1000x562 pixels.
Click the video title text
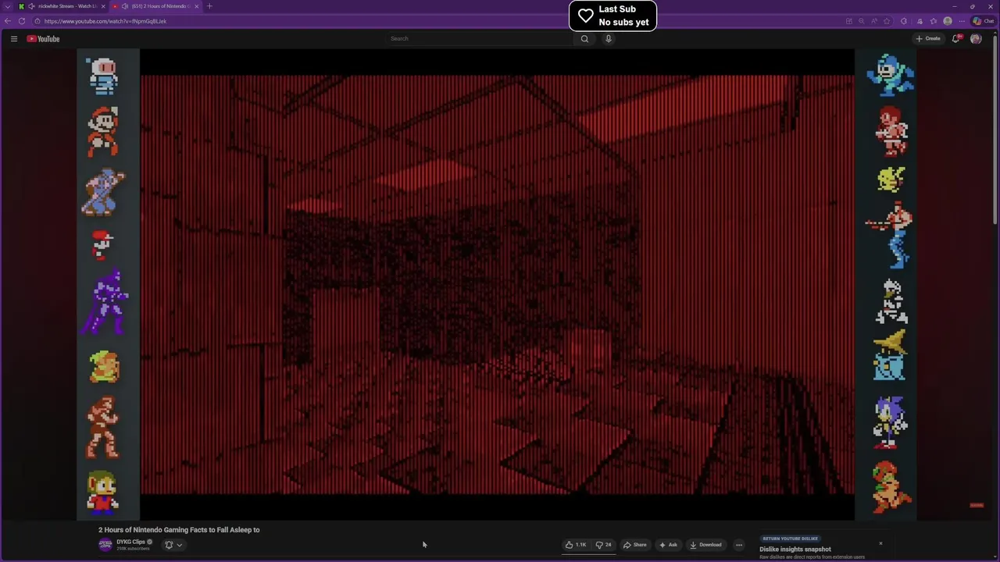pyautogui.click(x=179, y=530)
